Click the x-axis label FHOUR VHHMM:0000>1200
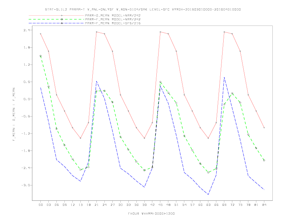288x223 pixels. click(151, 214)
